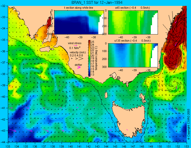Click the 'velocity (m/s)' legend label
Image resolution: width=191 pixels, height=148 pixels.
[x=78, y=53]
